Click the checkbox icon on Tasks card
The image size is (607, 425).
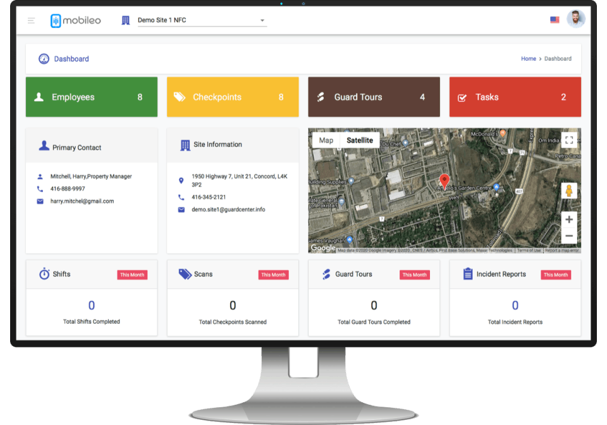[462, 98]
